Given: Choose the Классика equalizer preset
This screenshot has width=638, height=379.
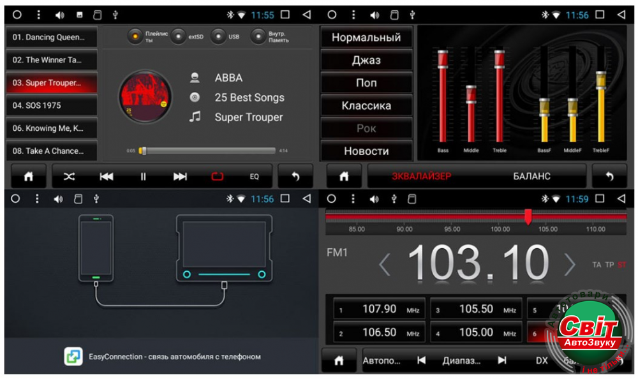Looking at the screenshot, I should pyautogui.click(x=366, y=105).
